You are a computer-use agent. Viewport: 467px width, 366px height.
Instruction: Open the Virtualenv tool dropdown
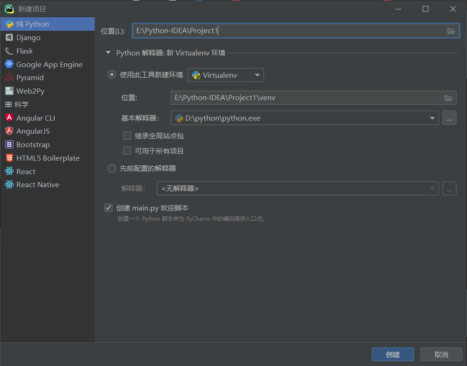tap(226, 75)
